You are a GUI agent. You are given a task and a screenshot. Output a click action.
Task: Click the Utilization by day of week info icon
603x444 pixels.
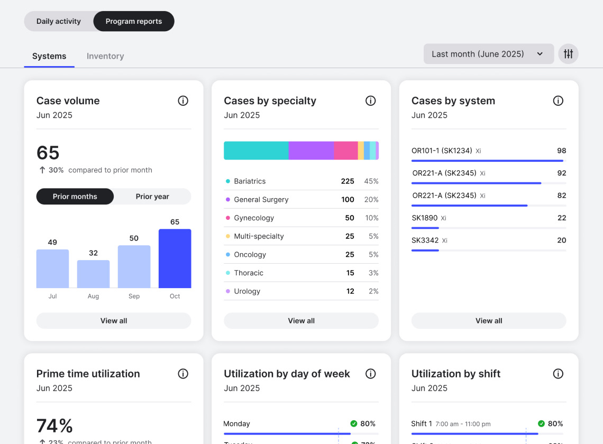coord(370,374)
